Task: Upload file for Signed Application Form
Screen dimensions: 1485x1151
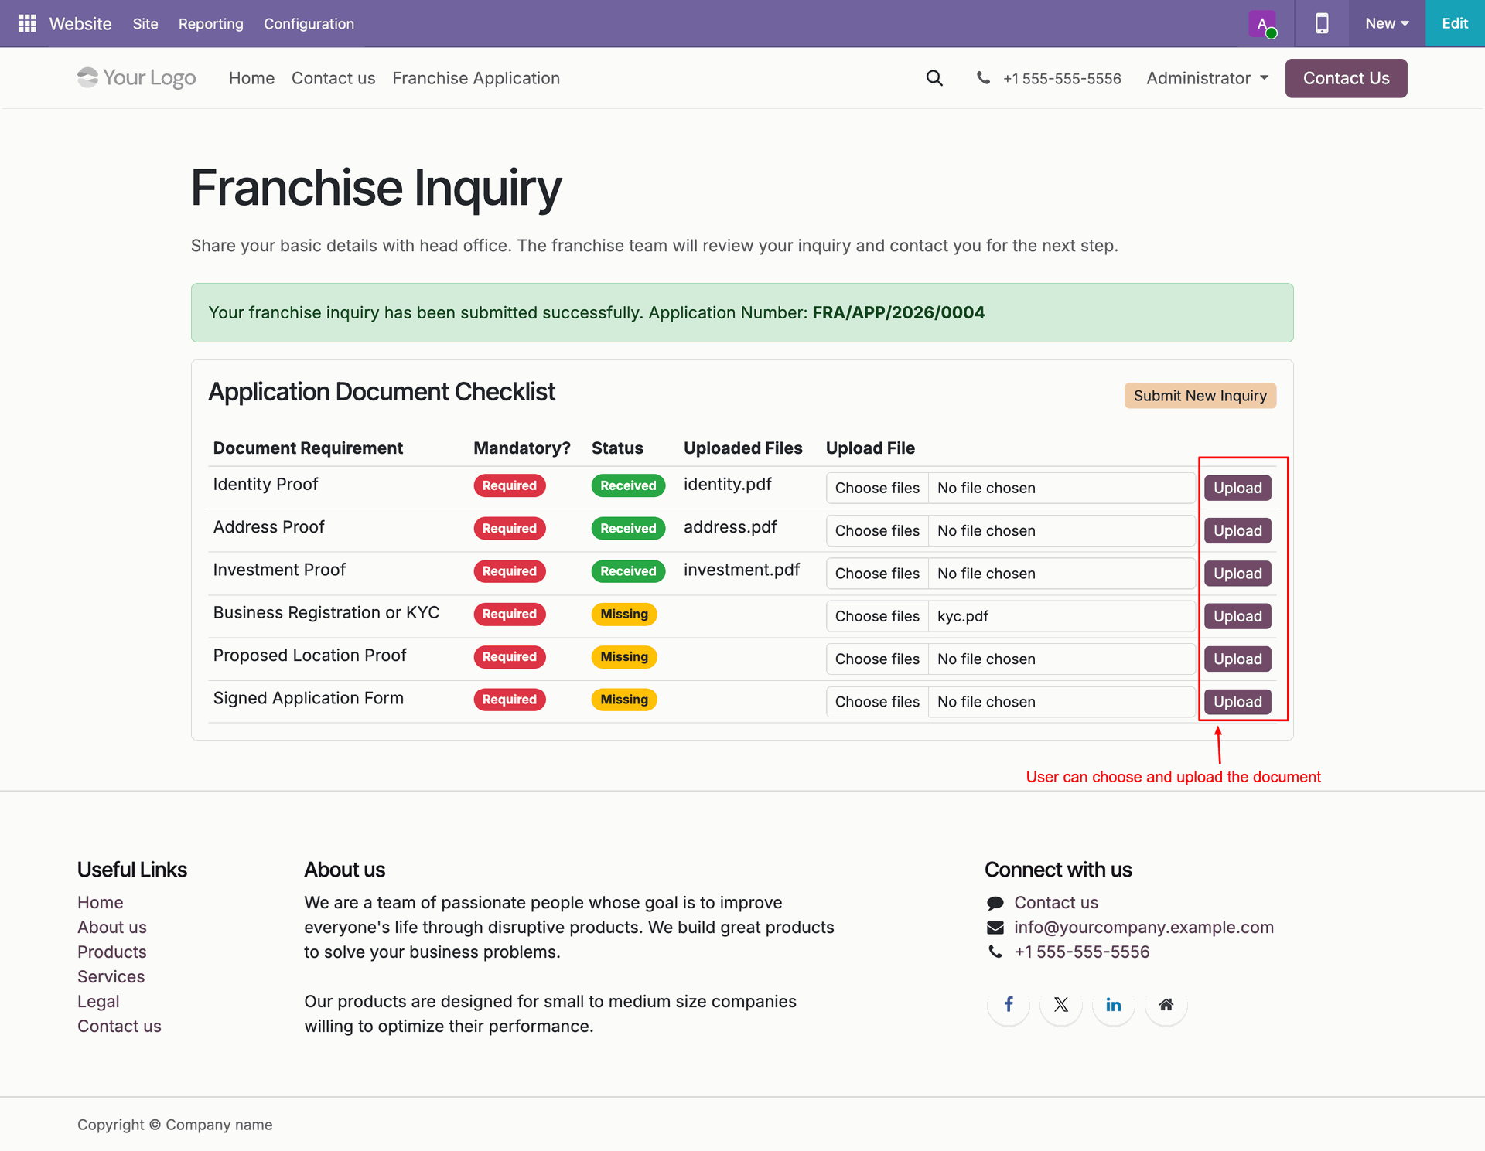Action: [1237, 702]
